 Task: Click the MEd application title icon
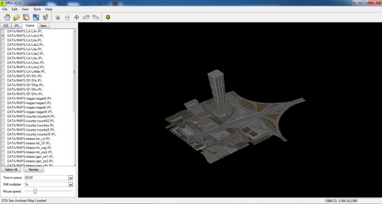coord(3,3)
